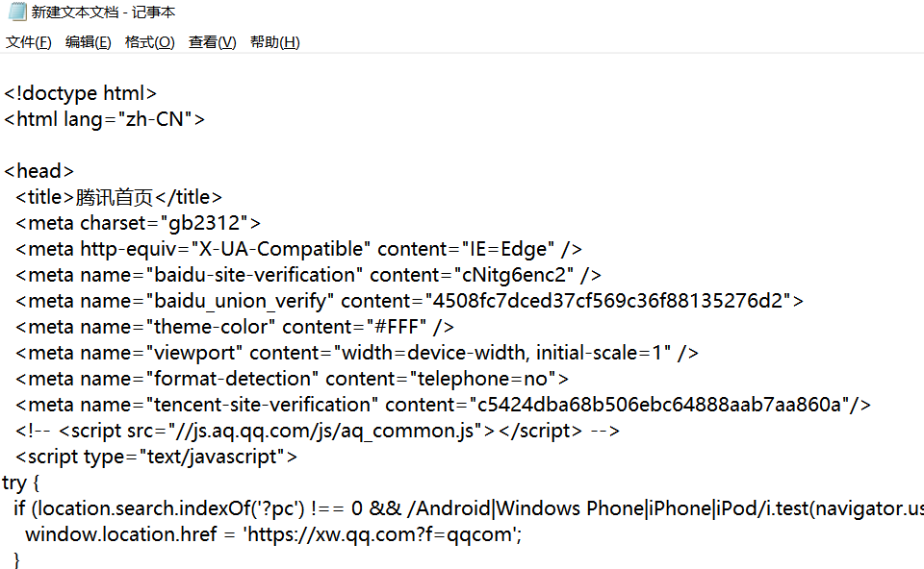
Task: Click the Notepad icon in title bar
Action: 15,12
